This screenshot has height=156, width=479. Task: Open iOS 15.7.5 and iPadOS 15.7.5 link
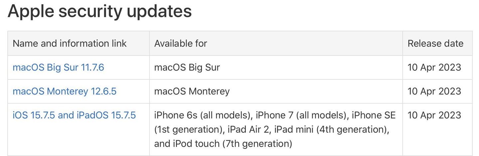tap(74, 115)
